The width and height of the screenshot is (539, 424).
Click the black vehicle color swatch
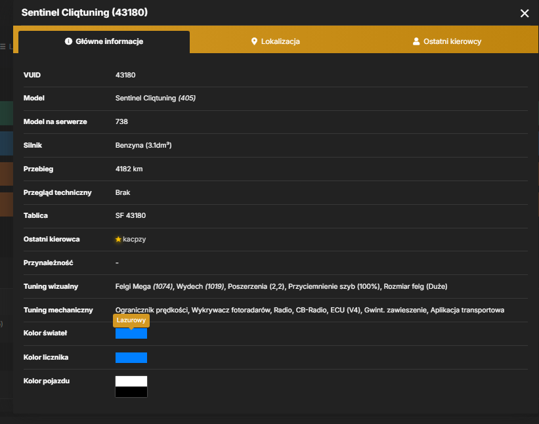click(x=131, y=392)
